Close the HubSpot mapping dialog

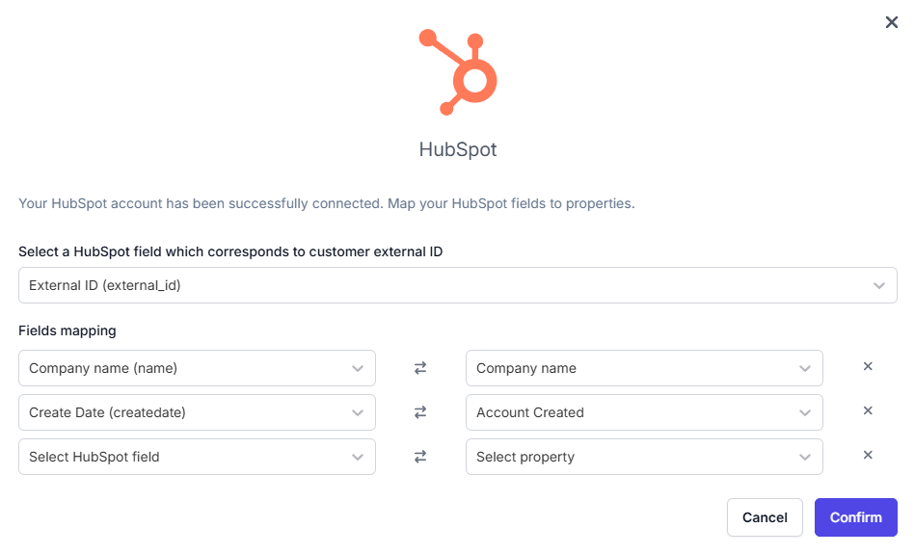tap(891, 22)
